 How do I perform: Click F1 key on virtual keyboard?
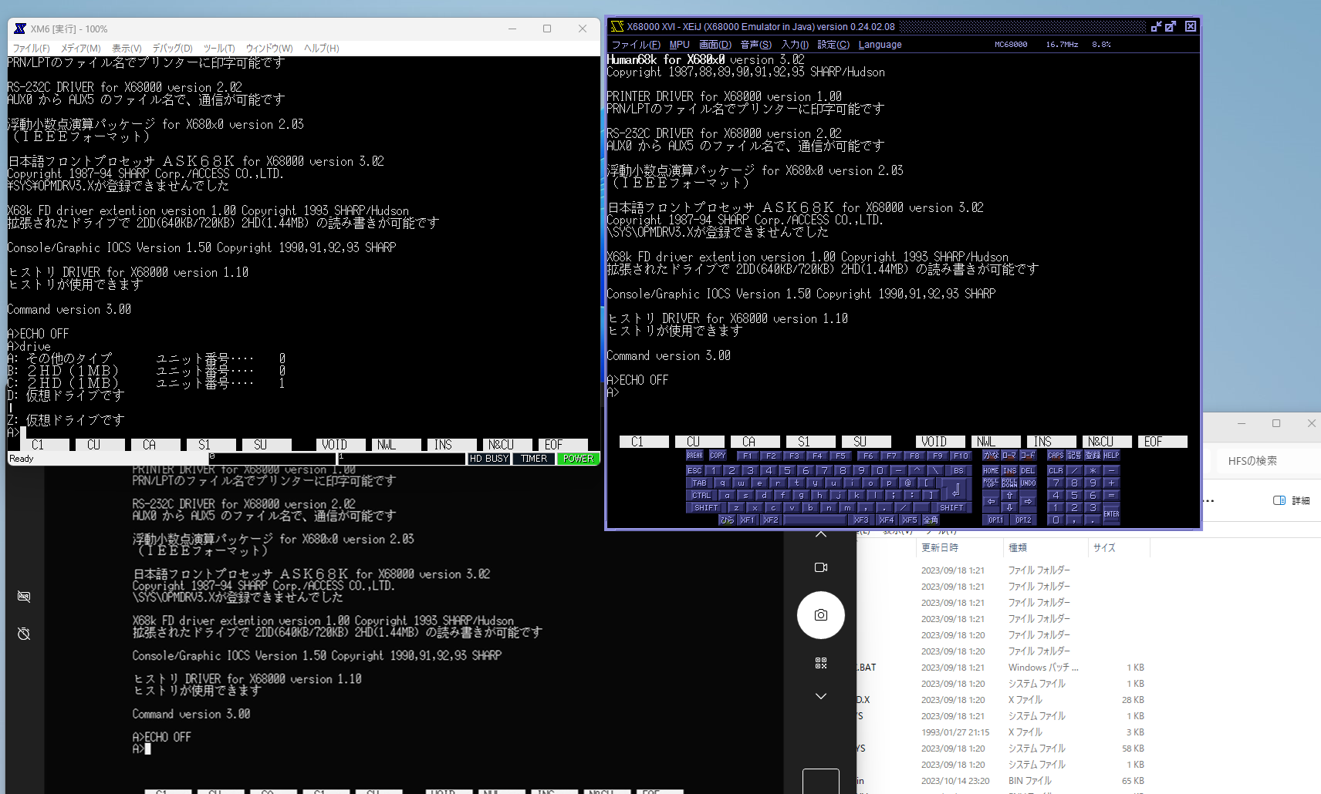747,456
